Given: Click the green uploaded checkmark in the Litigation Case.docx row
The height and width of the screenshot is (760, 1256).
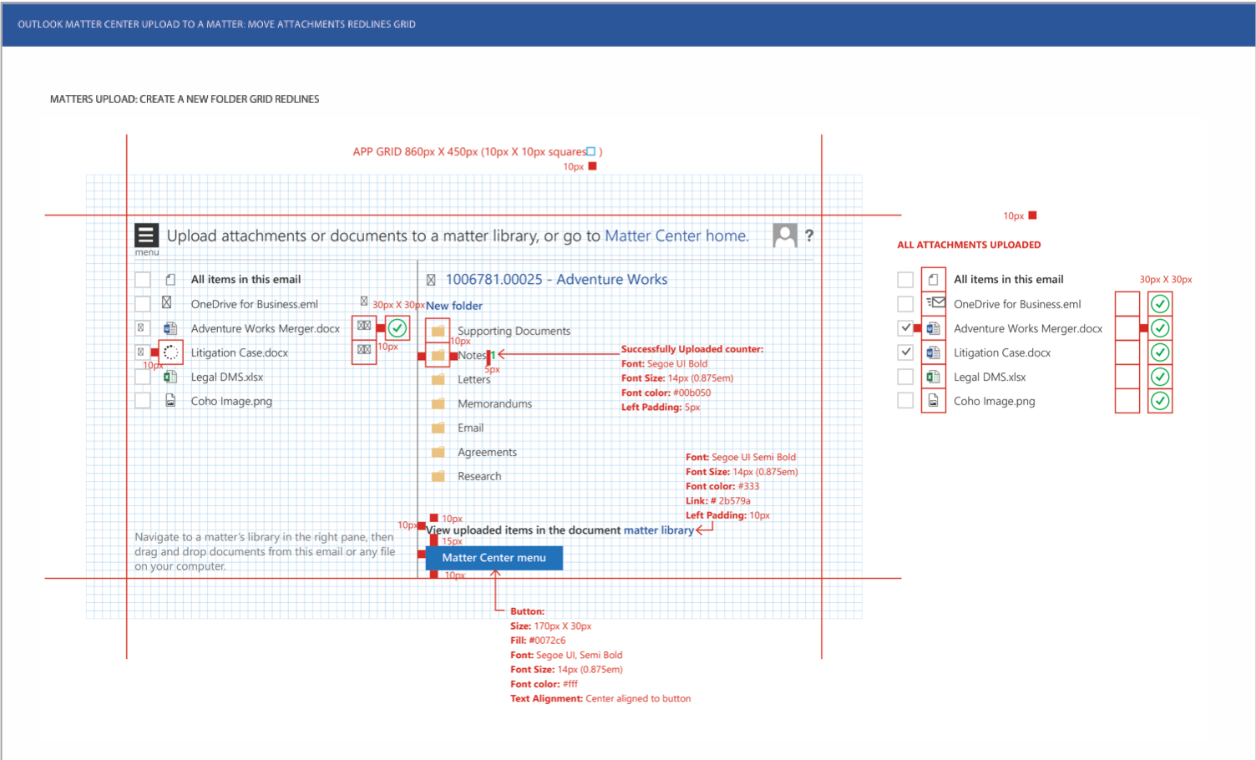Looking at the screenshot, I should 1160,352.
